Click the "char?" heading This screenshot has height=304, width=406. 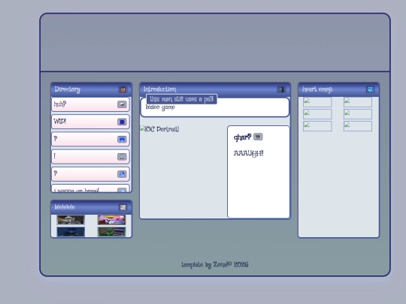pos(242,137)
